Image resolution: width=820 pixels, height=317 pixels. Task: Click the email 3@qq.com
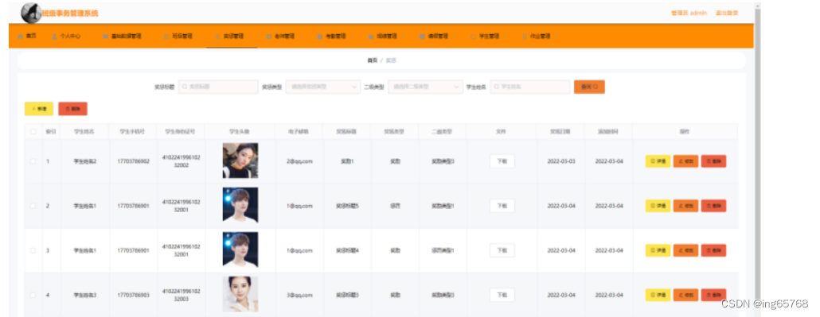pyautogui.click(x=299, y=295)
